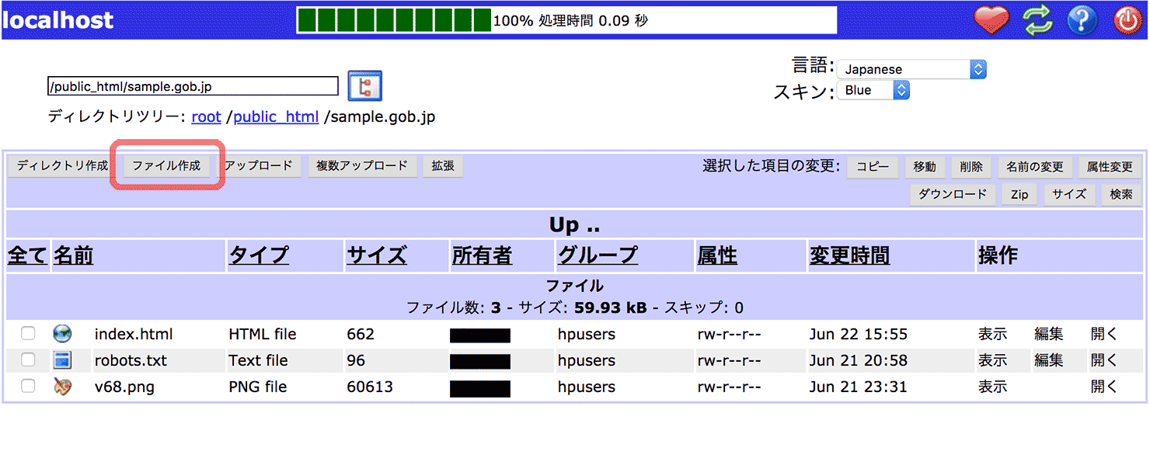The height and width of the screenshot is (455, 1150).
Task: Tick the checkbox for robots.txt
Action: [x=28, y=360]
